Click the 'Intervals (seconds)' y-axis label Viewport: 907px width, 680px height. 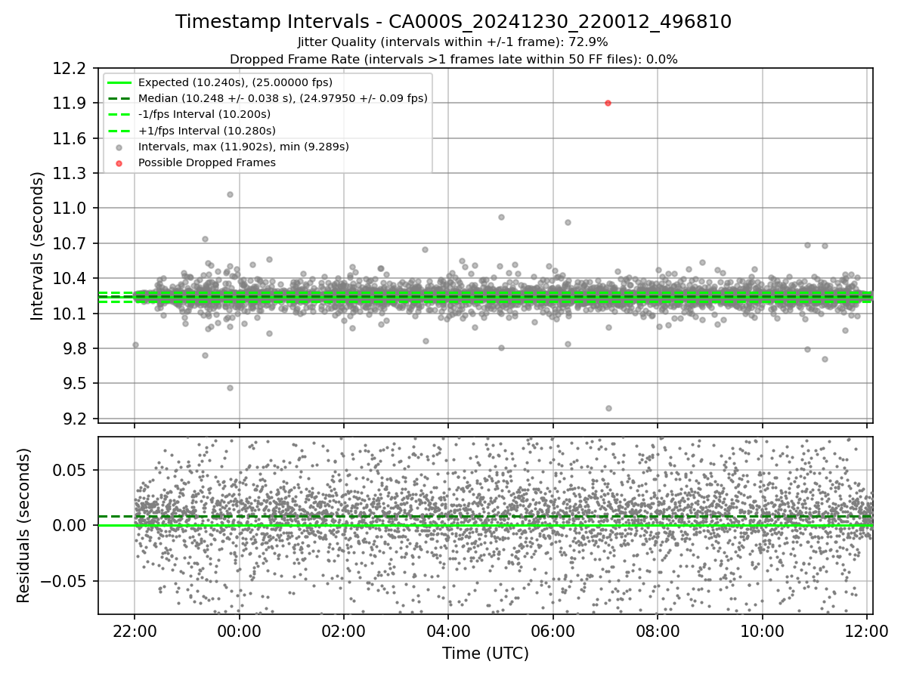pyautogui.click(x=38, y=246)
